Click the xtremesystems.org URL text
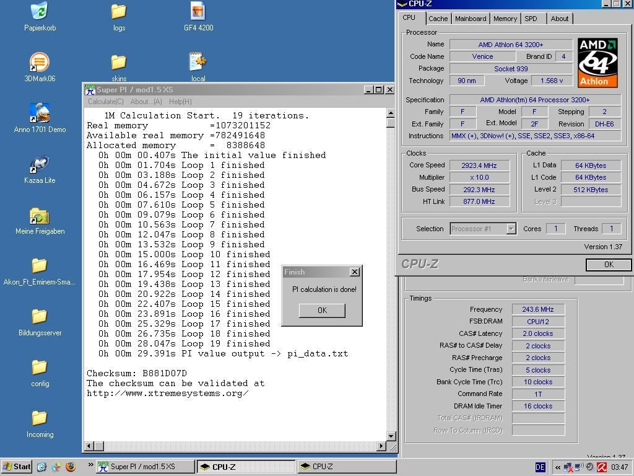Screen dimensions: 634x476 tap(168, 393)
